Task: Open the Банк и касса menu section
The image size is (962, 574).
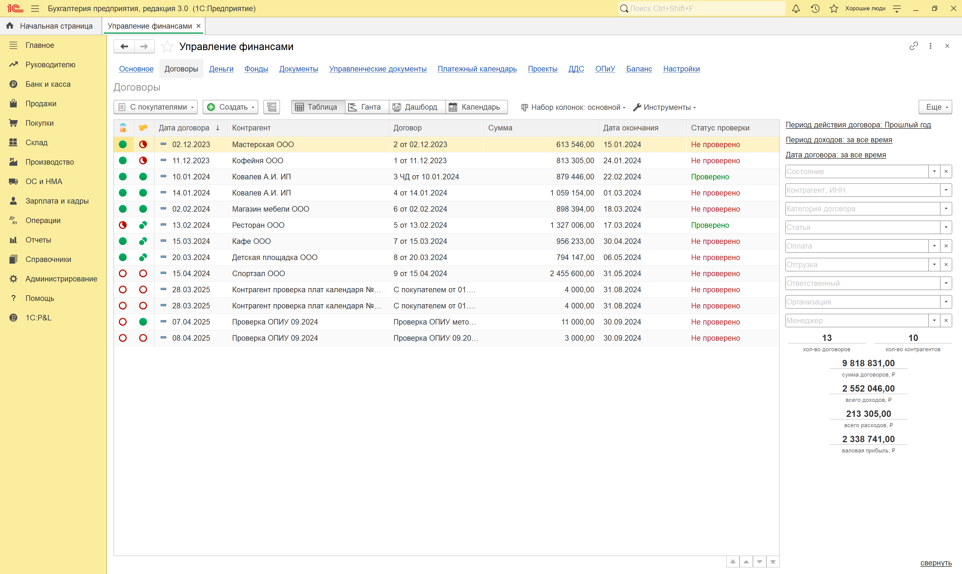Action: tap(48, 84)
